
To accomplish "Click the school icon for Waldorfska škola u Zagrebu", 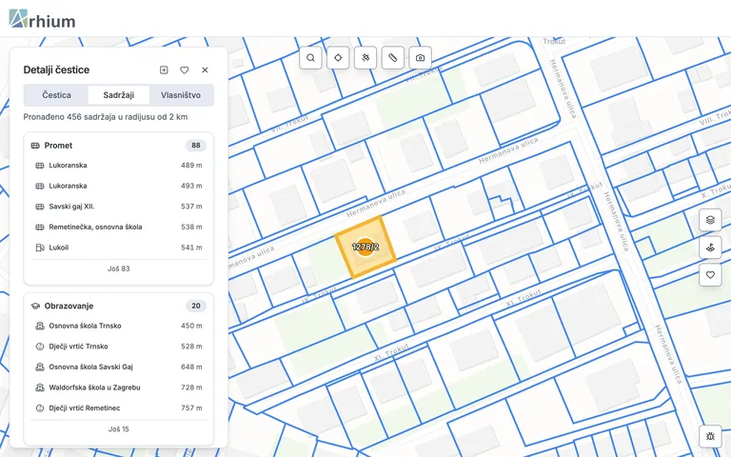I will click(x=40, y=387).
